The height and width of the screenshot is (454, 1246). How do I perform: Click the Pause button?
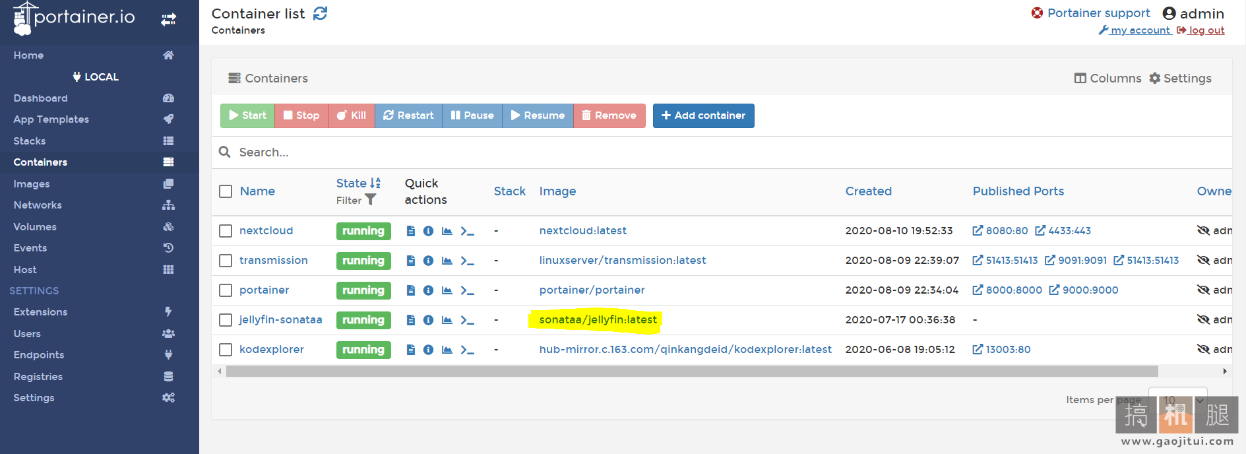click(x=472, y=115)
